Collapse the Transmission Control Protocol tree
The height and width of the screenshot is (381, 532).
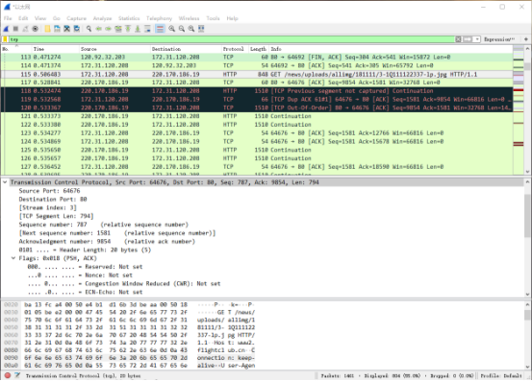(x=5, y=182)
